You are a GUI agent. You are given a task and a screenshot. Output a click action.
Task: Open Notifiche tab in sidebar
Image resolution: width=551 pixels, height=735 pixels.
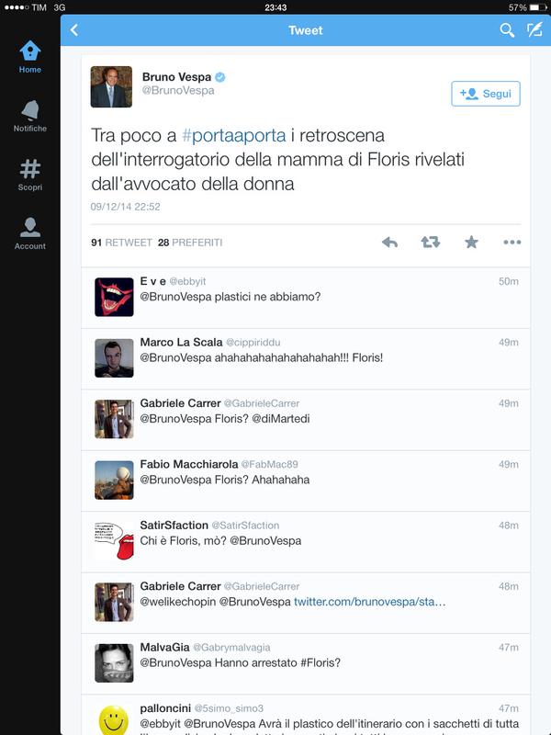[x=30, y=116]
